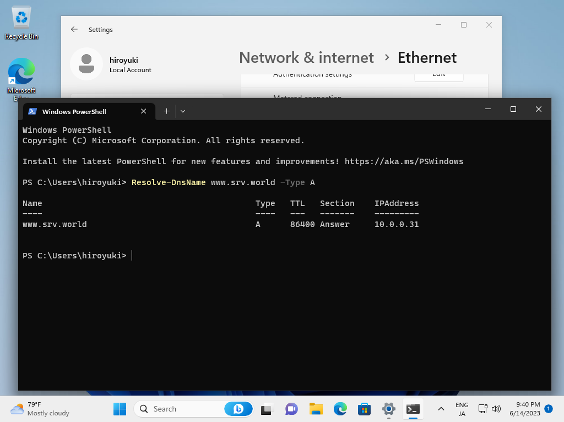Switch to Settings via taskbar gear icon
The height and width of the screenshot is (422, 564).
389,409
